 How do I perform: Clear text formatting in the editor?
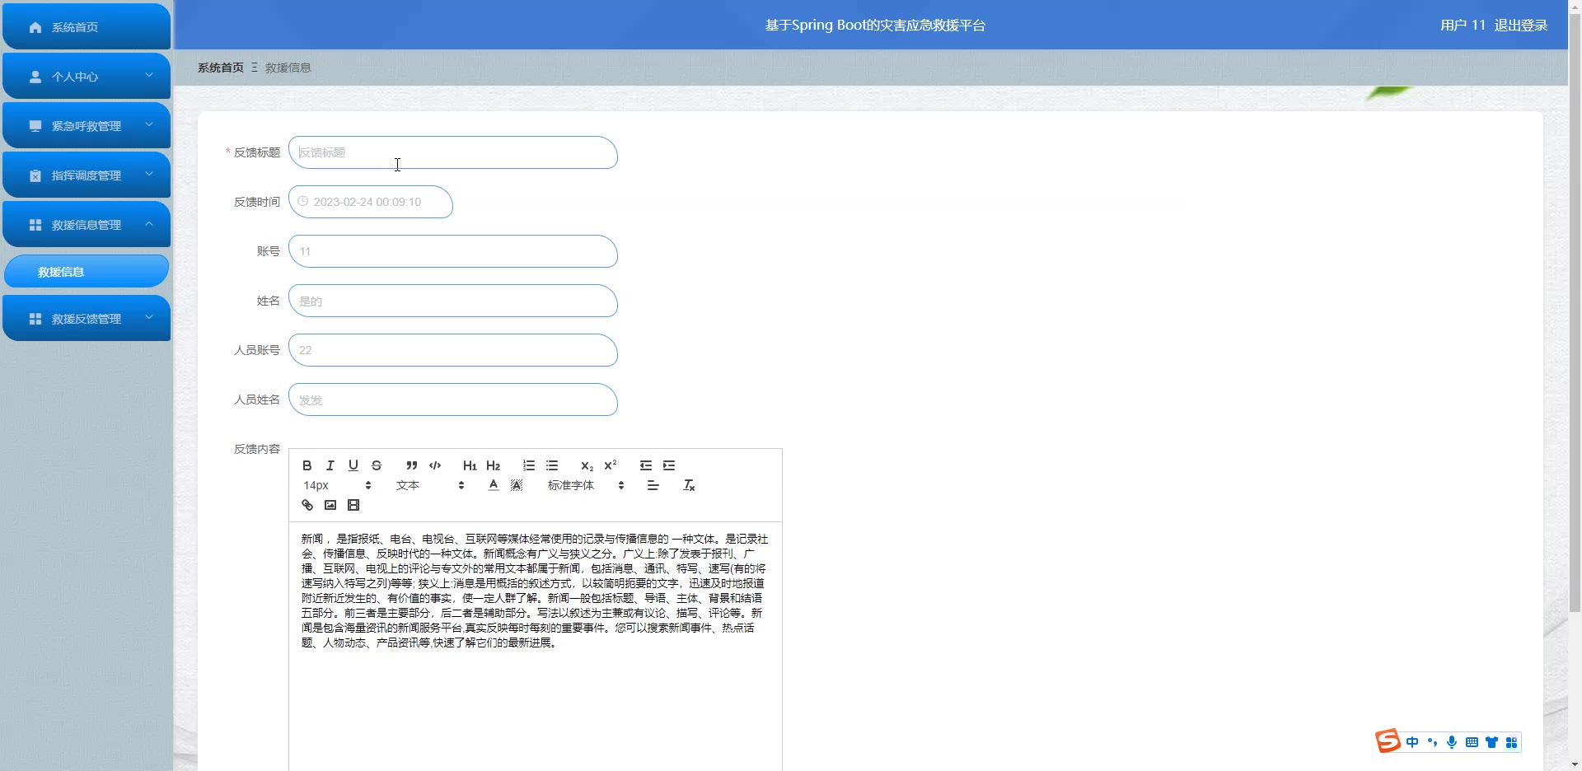(690, 485)
